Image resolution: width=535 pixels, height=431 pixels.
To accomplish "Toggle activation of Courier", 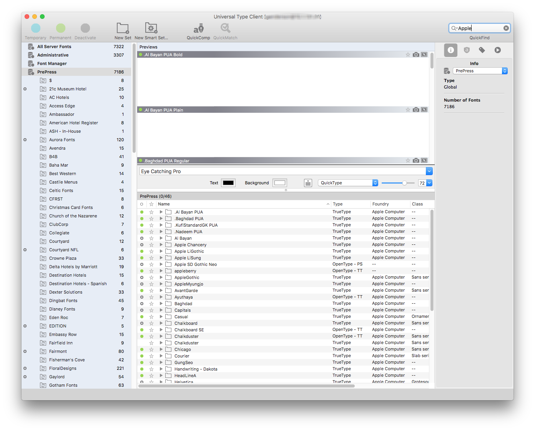I will coord(142,356).
